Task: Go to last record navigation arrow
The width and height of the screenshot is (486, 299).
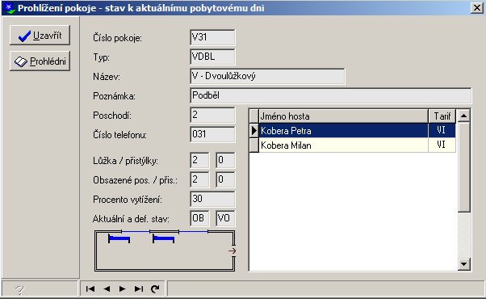Action: [x=139, y=288]
